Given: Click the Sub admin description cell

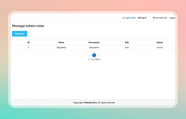Looking at the screenshot, I should point(94,48).
